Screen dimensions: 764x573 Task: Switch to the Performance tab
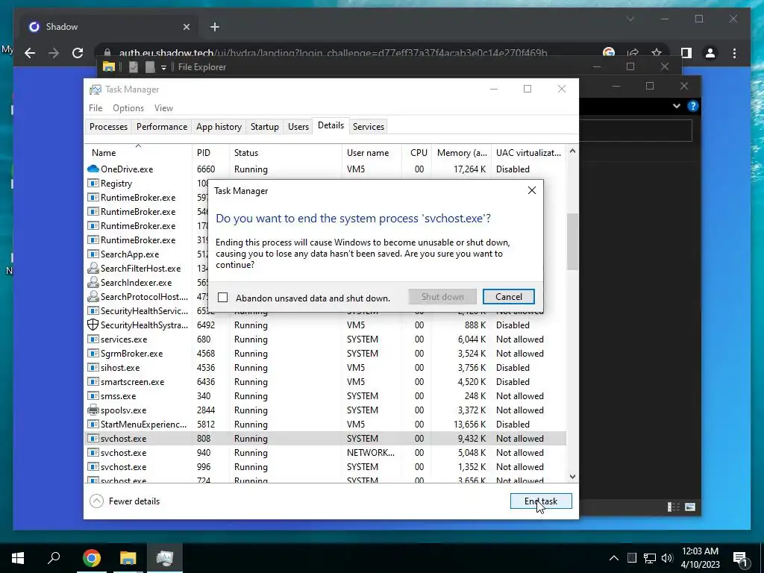click(x=162, y=127)
